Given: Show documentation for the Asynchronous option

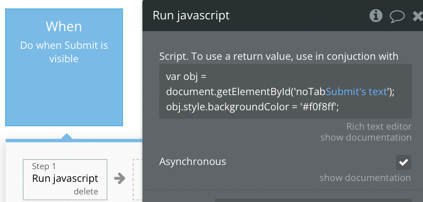Looking at the screenshot, I should click(365, 178).
